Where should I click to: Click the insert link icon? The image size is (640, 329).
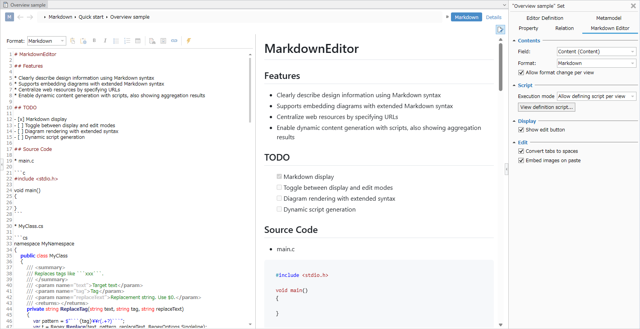click(174, 41)
